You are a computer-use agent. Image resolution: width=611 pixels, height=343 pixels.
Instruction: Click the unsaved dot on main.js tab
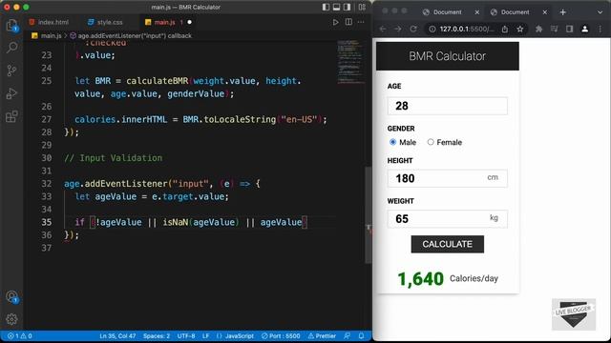coord(189,22)
